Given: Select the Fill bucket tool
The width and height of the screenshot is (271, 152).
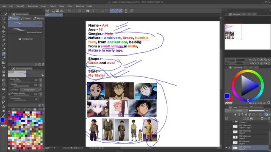Looking at the screenshot, I should 3,89.
